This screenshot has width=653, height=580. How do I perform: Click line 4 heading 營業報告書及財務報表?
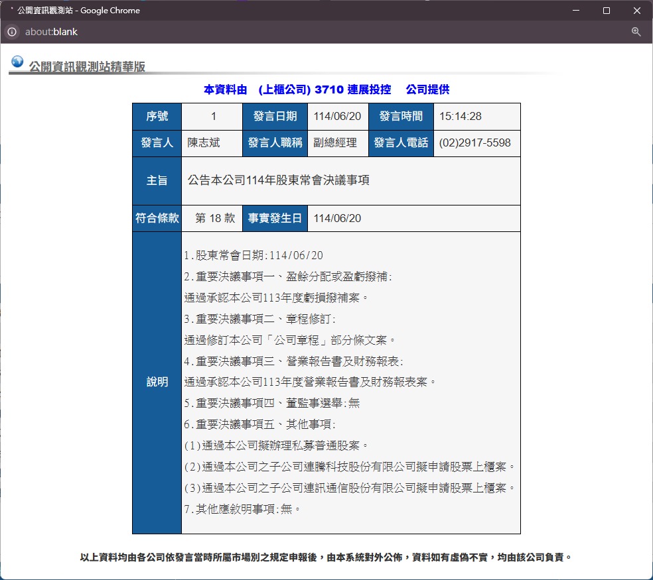pyautogui.click(x=293, y=361)
